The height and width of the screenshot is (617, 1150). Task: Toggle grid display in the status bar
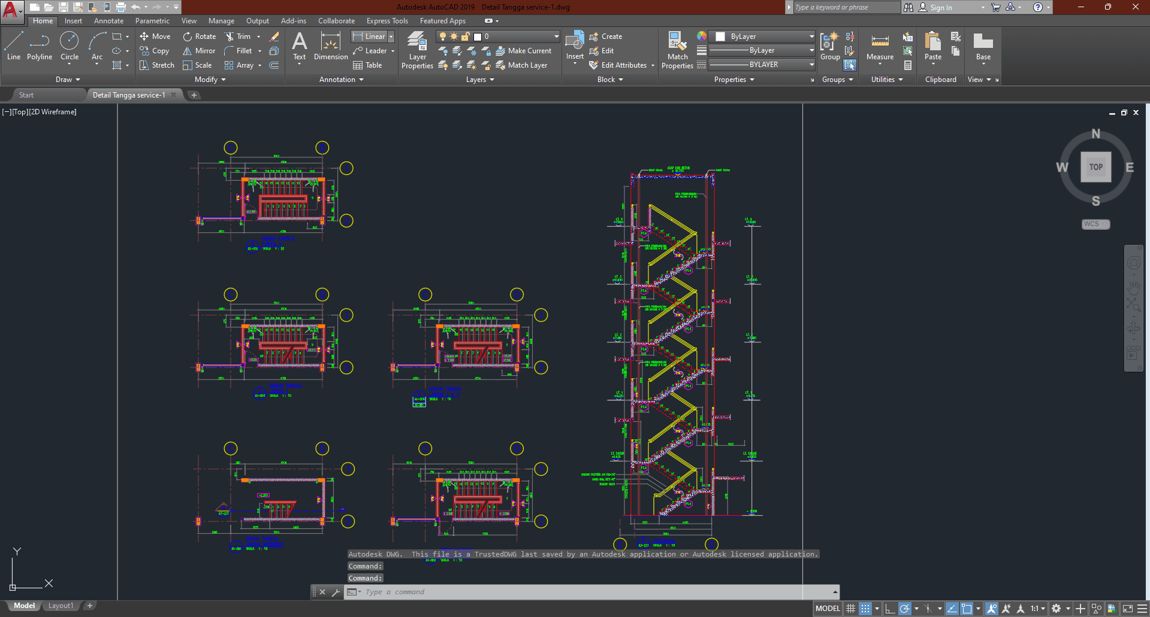(x=850, y=608)
